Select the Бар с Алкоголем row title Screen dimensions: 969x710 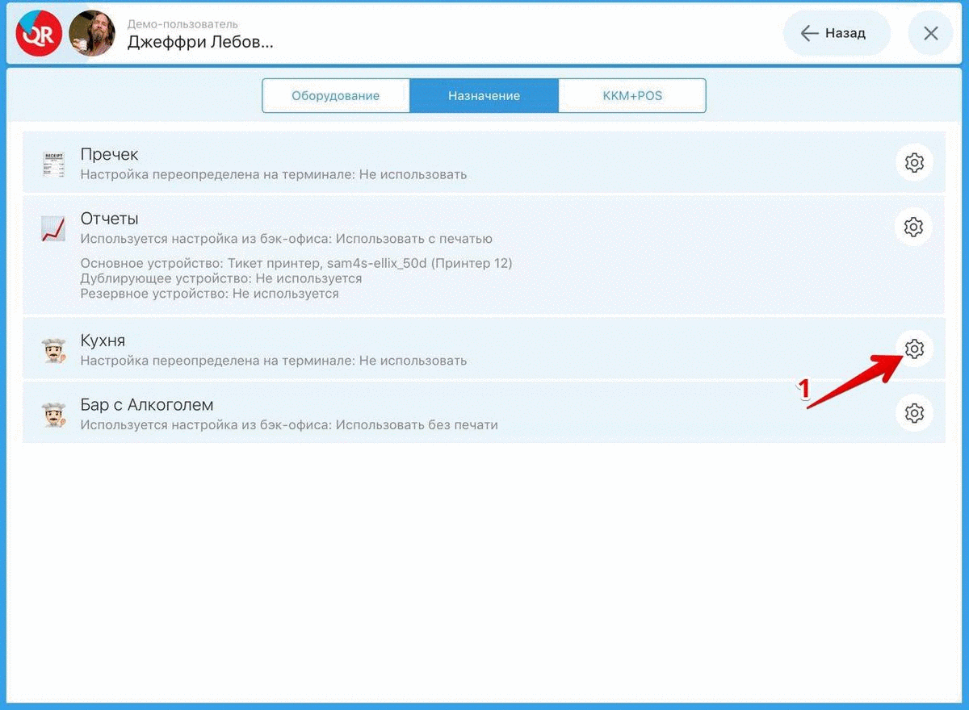tap(147, 405)
